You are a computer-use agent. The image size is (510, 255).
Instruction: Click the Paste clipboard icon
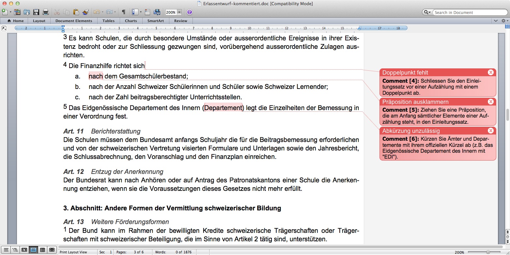(x=76, y=12)
